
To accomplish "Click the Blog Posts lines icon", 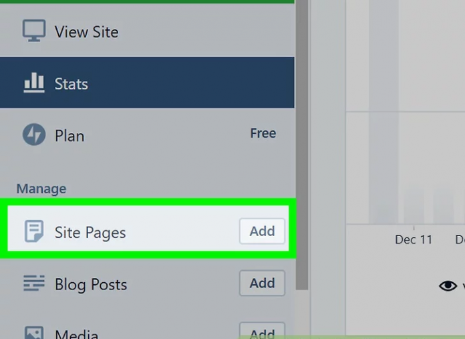I will pyautogui.click(x=34, y=284).
